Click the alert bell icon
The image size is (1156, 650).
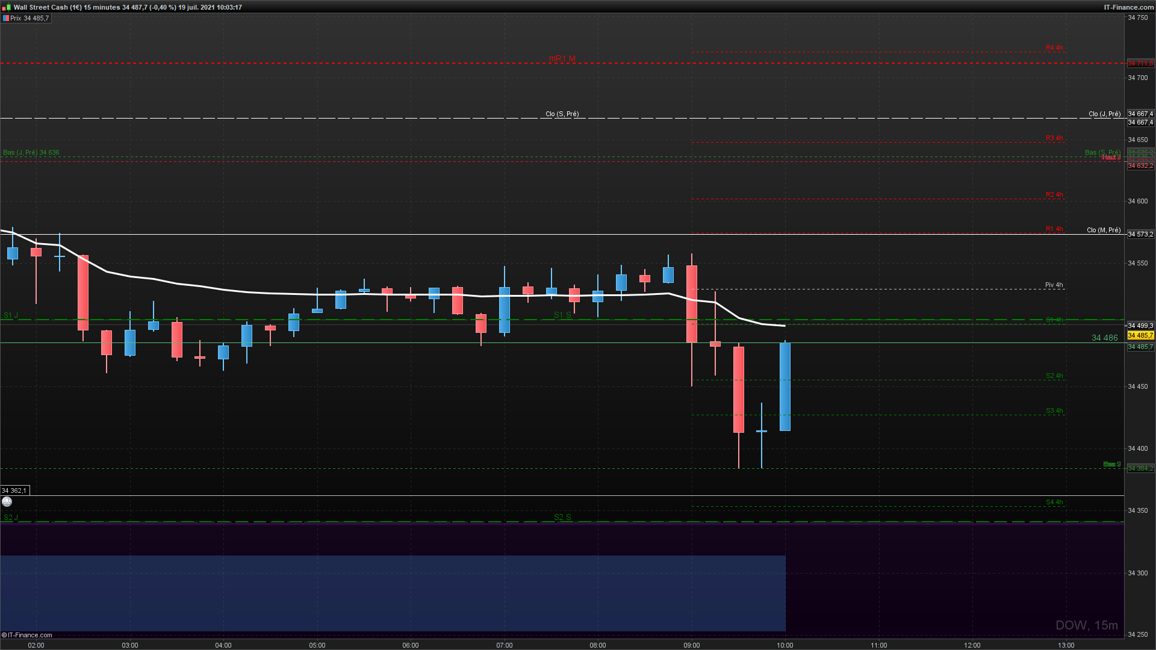[x=7, y=501]
